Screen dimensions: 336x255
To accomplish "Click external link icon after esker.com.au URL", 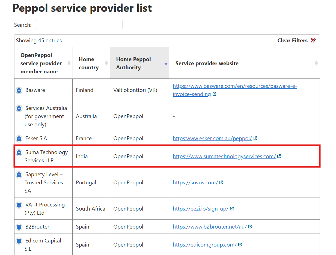I will (x=255, y=138).
